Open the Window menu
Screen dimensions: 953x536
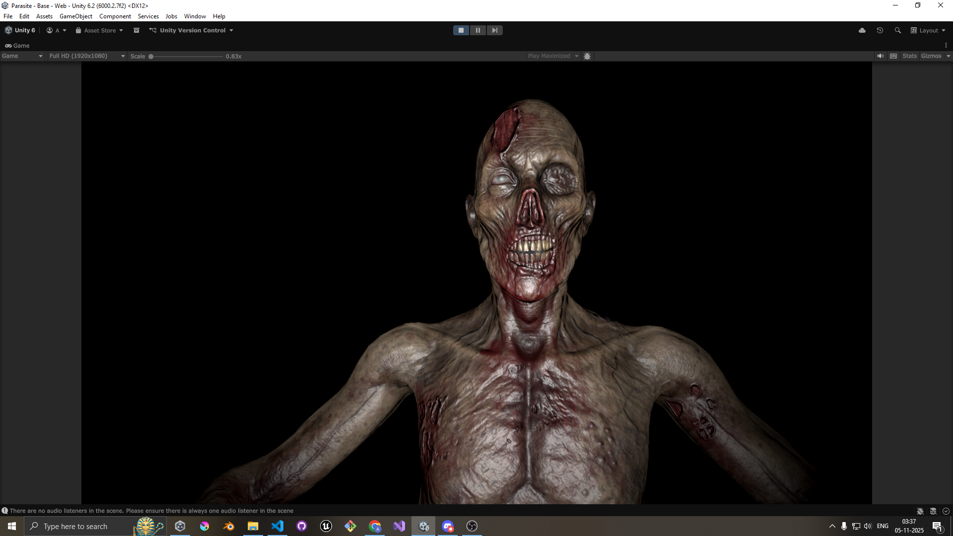[x=195, y=16]
